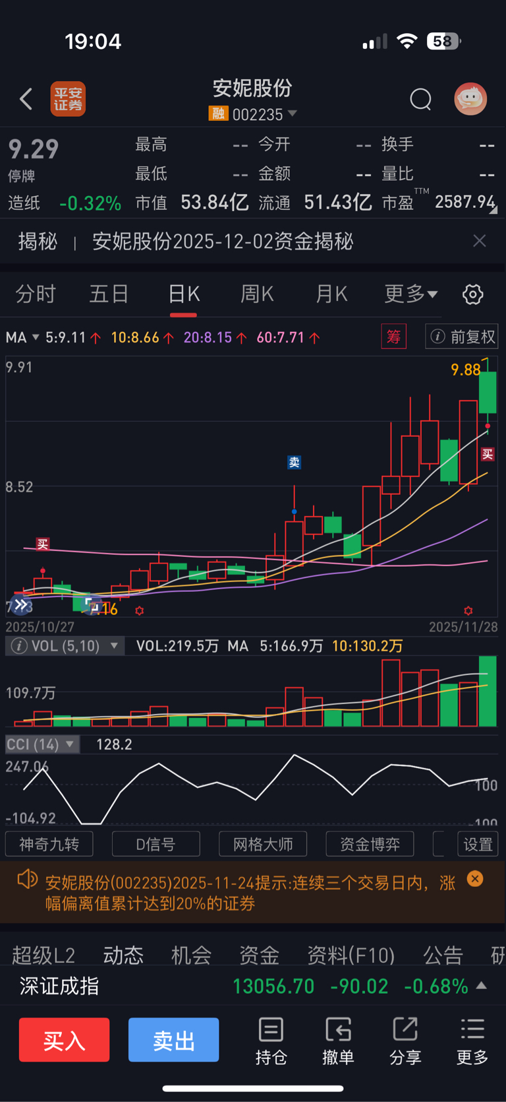Open the Ping An Securities logo

[69, 99]
